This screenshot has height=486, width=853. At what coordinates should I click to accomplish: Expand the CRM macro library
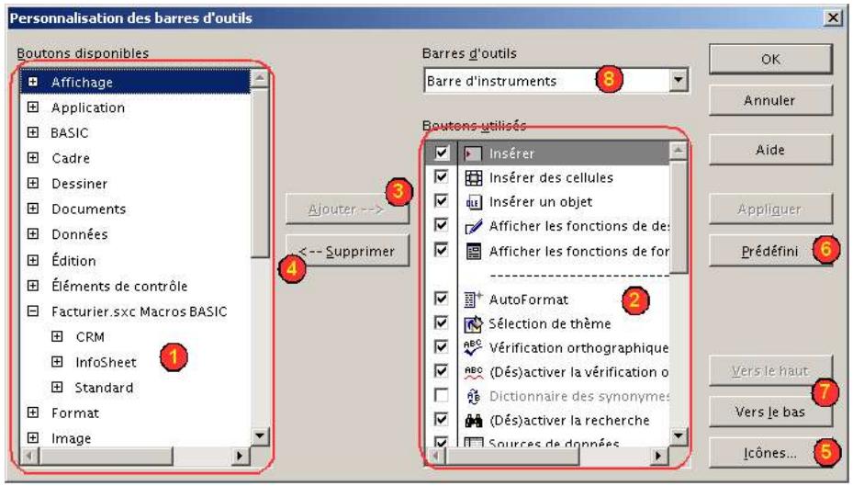coord(57,336)
